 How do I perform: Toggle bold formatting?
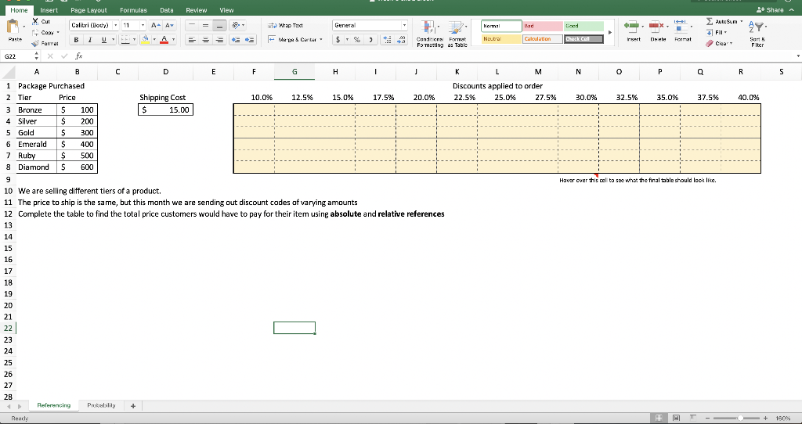tap(76, 39)
